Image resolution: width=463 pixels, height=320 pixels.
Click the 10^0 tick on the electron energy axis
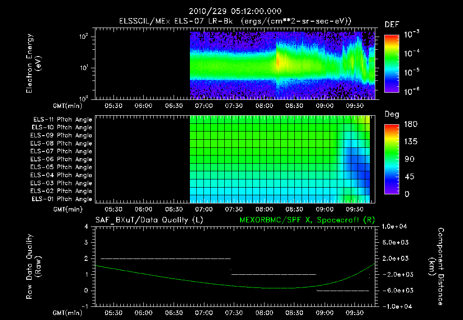[x=84, y=98]
